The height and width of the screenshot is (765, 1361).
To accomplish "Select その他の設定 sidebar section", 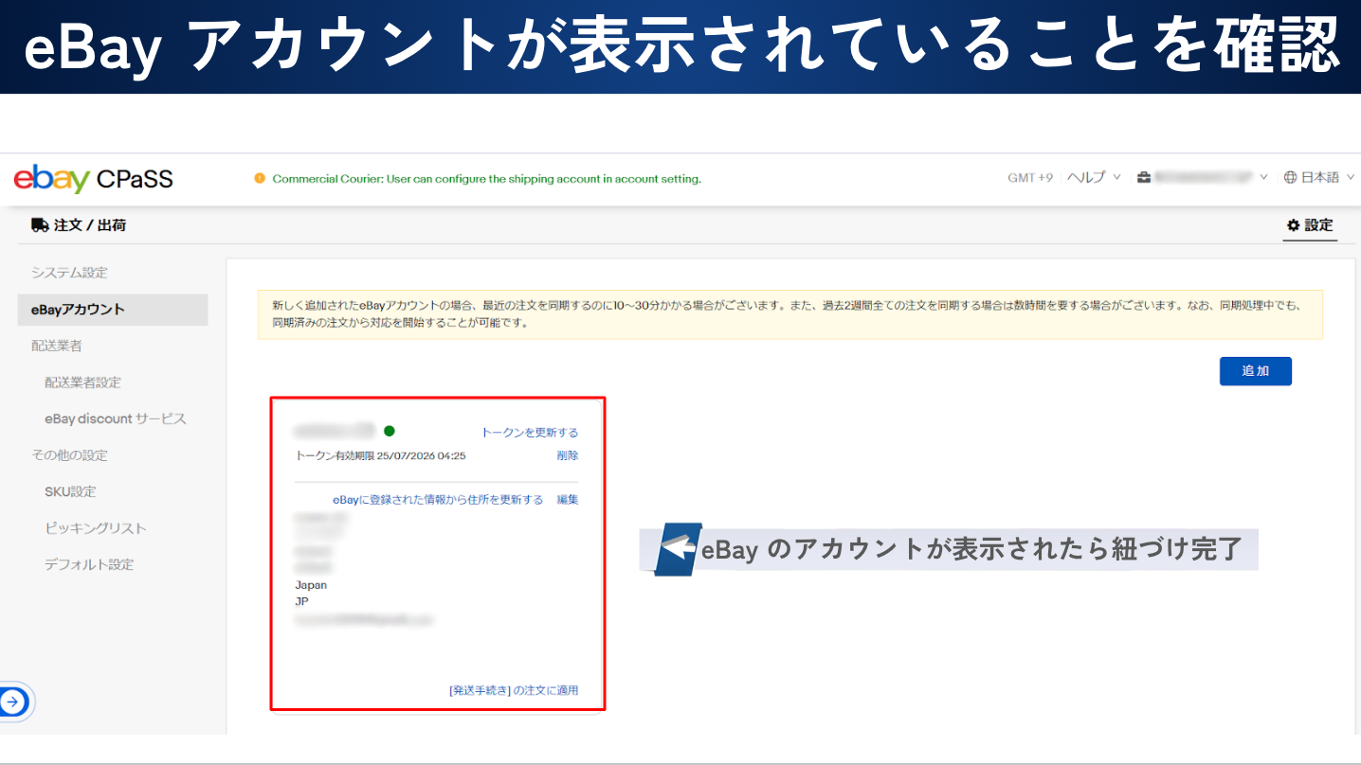I will [x=69, y=455].
